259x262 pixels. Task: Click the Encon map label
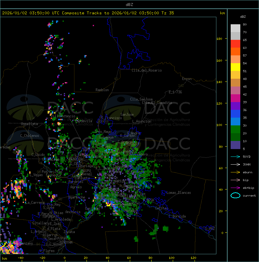coord(187,79)
